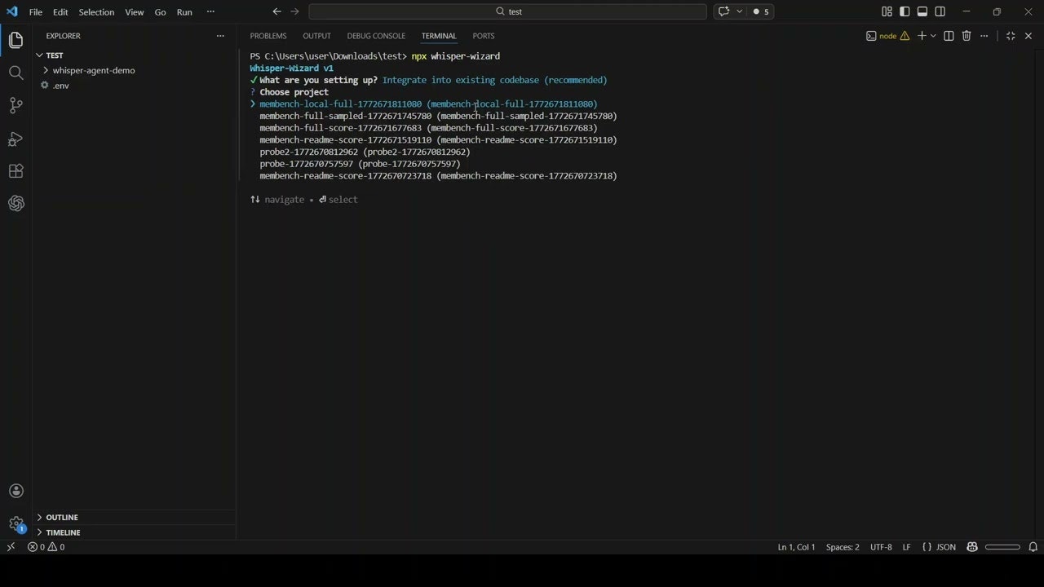
Task: Switch to the PROBLEMS tab
Action: pos(268,36)
